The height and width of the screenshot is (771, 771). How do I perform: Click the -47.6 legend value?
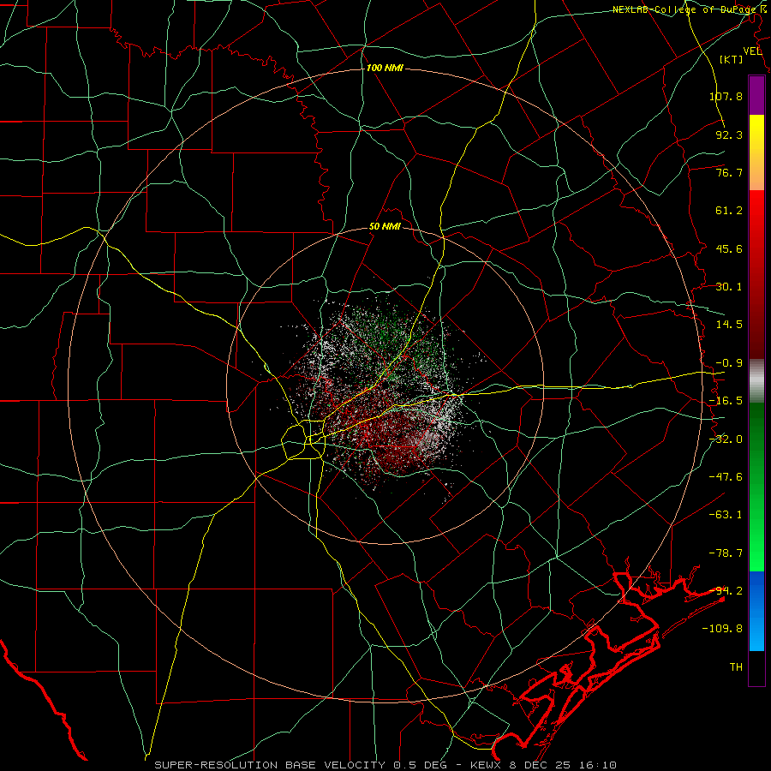(726, 477)
